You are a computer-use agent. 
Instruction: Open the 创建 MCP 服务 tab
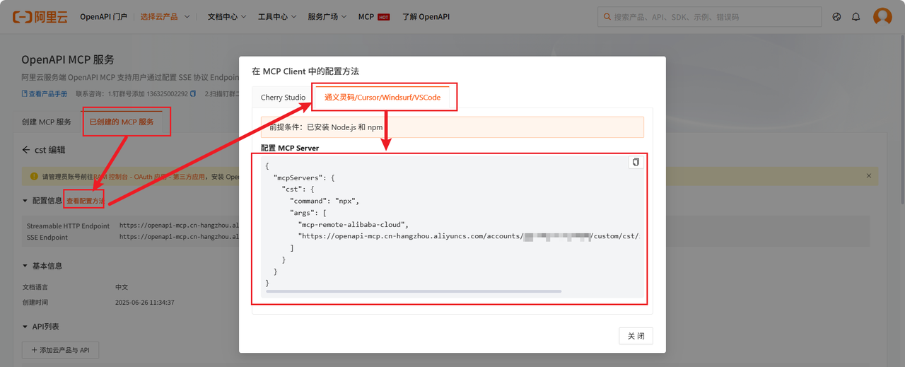47,122
